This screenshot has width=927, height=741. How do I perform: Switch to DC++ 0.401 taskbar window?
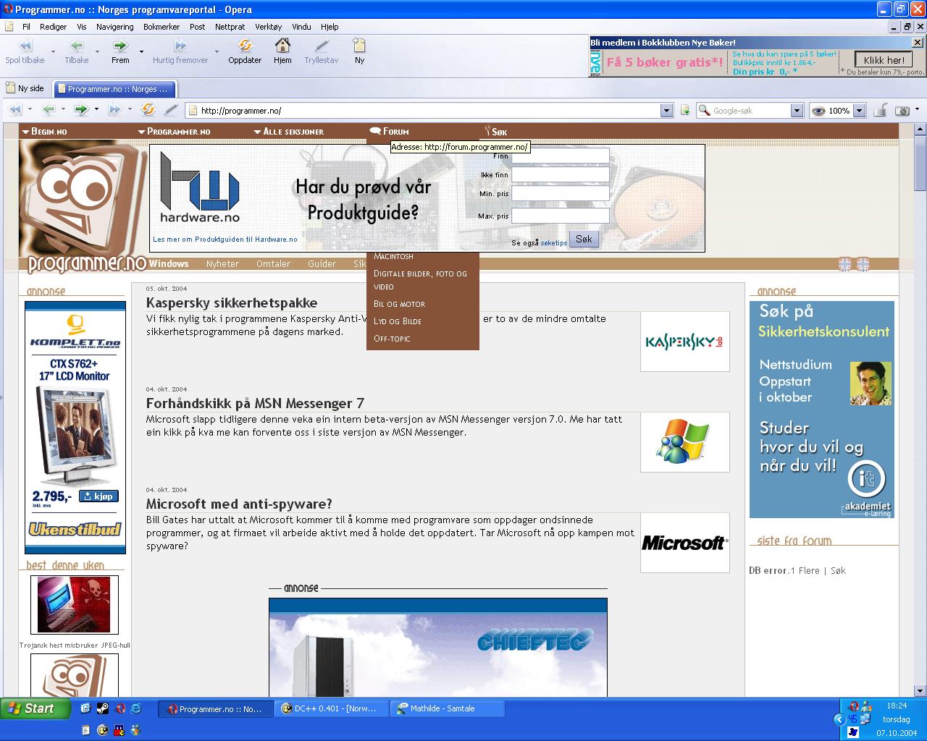tap(332, 708)
